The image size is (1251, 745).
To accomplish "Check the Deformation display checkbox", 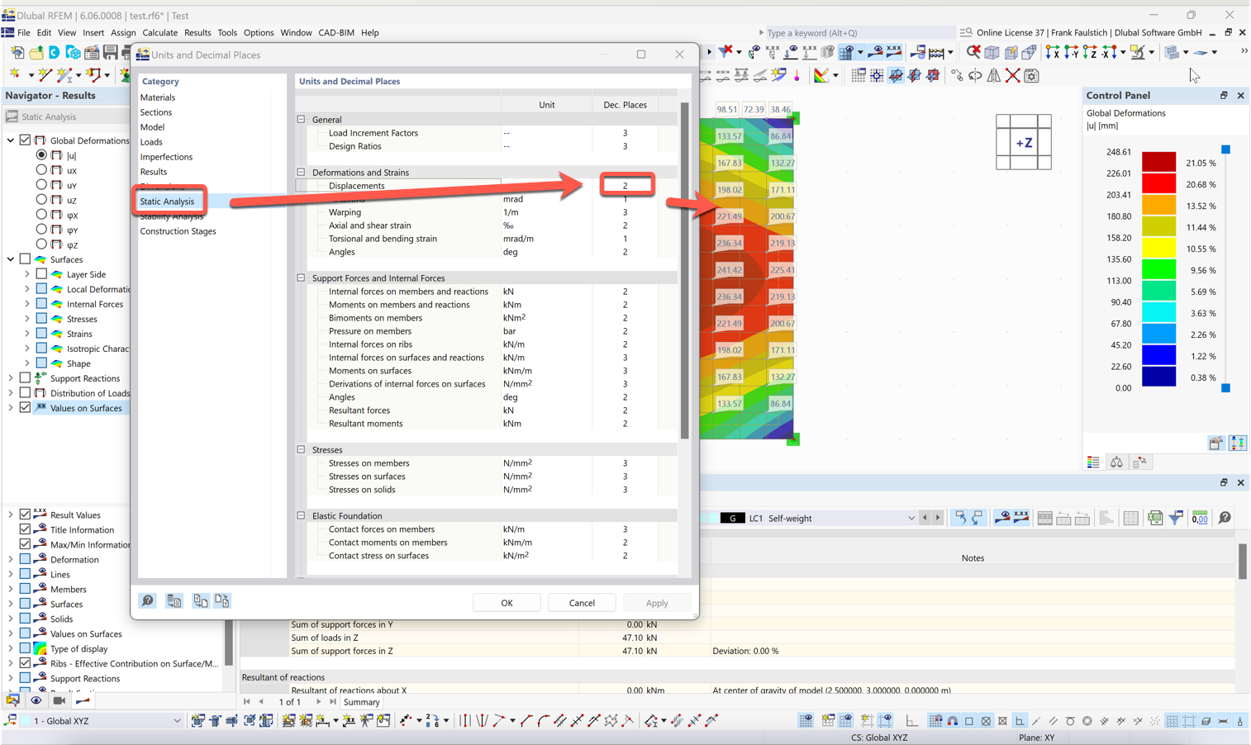I will (x=26, y=559).
